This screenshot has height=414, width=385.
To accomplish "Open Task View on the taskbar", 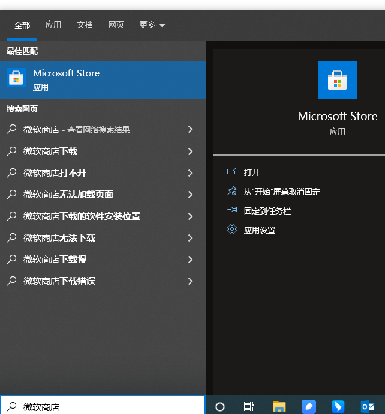I will (248, 406).
